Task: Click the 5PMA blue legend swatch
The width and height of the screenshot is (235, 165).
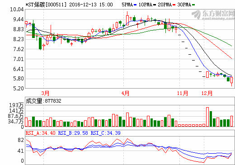Action: pyautogui.click(x=135, y=5)
